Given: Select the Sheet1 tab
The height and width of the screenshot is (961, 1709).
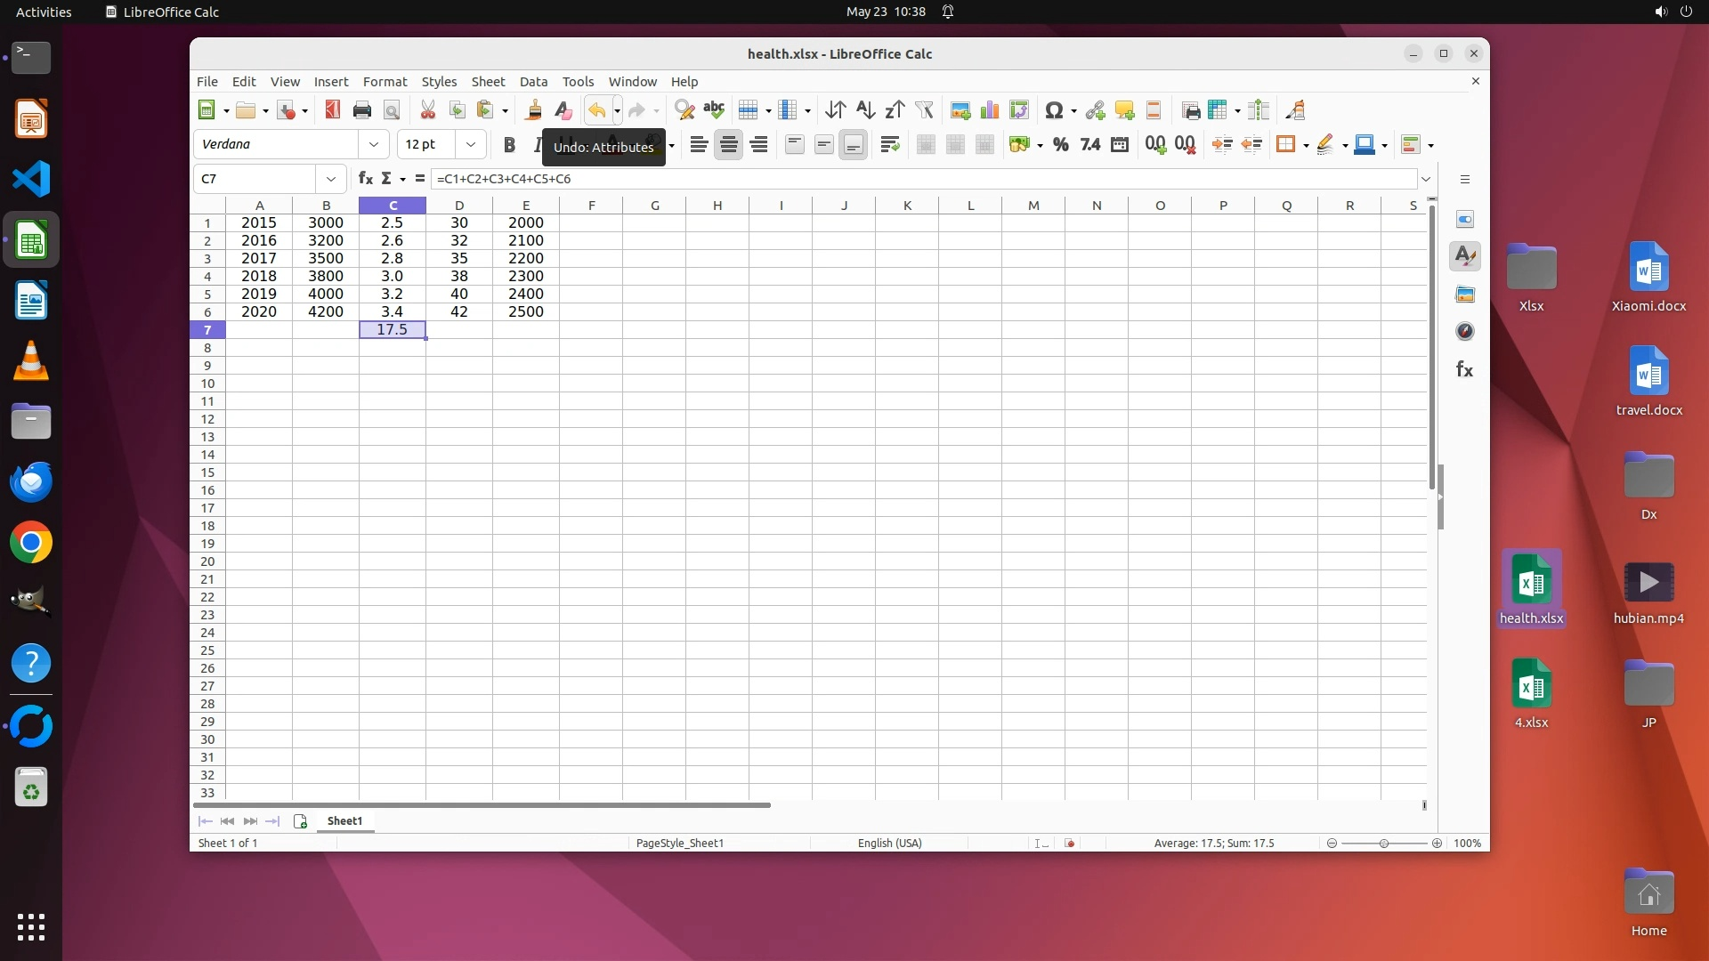Looking at the screenshot, I should pos(344,820).
